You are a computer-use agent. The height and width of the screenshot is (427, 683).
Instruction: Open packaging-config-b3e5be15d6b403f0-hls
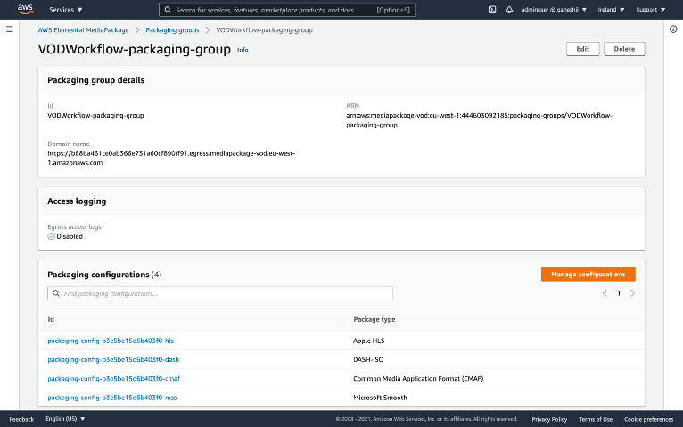tap(111, 341)
